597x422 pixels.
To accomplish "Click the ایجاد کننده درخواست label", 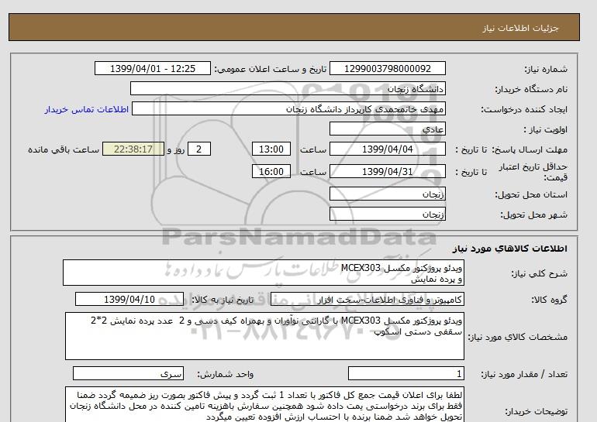I will pyautogui.click(x=524, y=109).
